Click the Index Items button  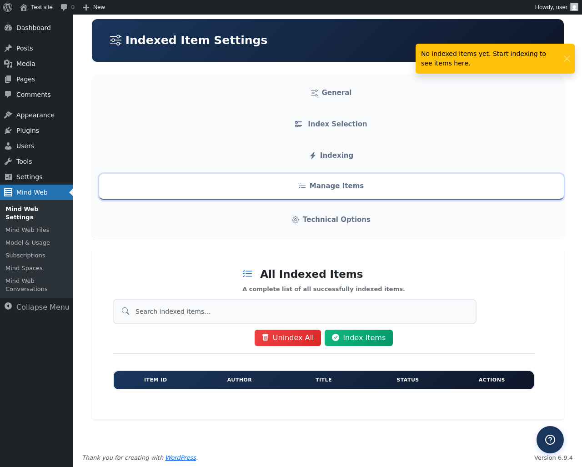pos(359,338)
